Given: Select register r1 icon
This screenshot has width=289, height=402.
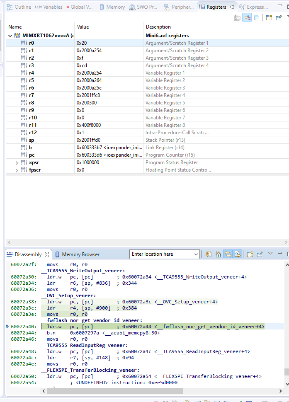Looking at the screenshot, I should [24, 51].
